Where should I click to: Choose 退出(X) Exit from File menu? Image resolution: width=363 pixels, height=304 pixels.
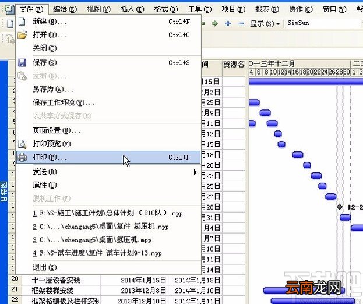[x=108, y=267]
